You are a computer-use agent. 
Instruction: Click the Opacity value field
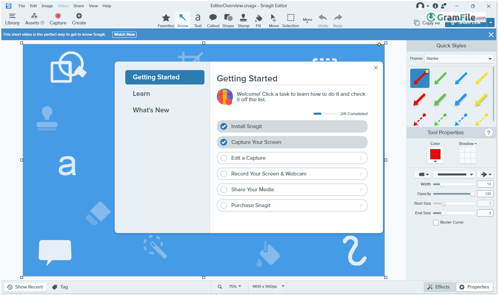pyautogui.click(x=485, y=194)
